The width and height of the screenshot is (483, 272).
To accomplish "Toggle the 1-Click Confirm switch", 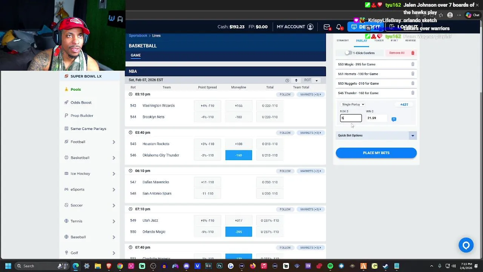I will [x=348, y=53].
